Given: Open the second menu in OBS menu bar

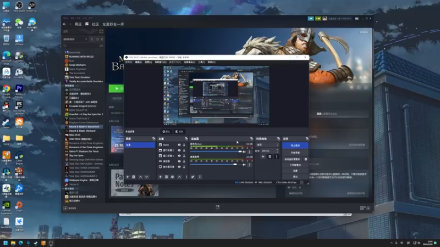Looking at the screenshot, I should [139, 62].
